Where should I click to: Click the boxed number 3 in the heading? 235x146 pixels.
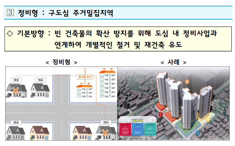click(10, 13)
